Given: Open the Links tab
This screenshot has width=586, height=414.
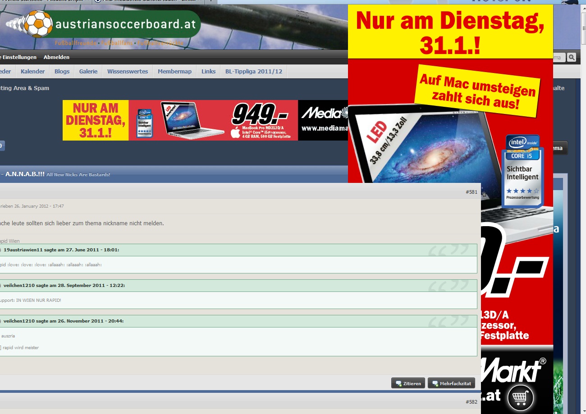Looking at the screenshot, I should point(208,72).
